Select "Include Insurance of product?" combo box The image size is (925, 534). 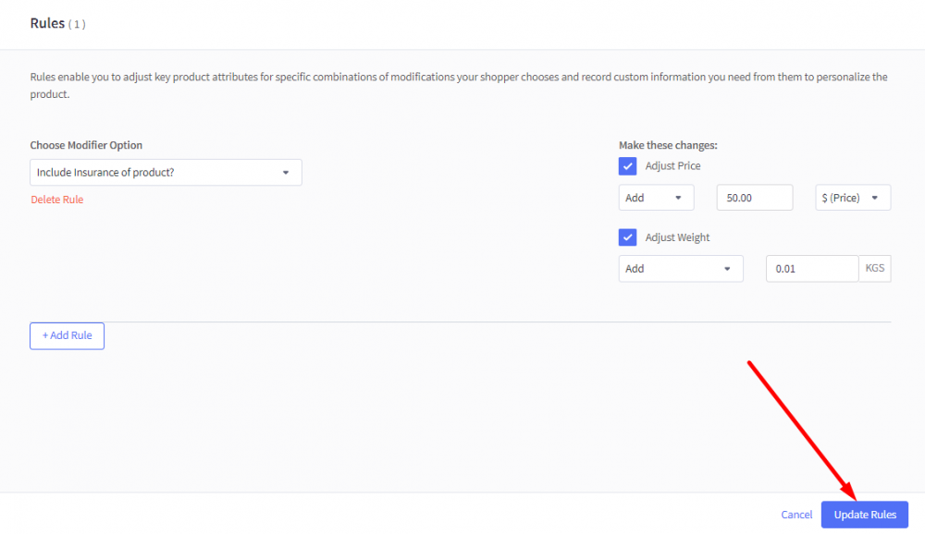click(x=166, y=172)
